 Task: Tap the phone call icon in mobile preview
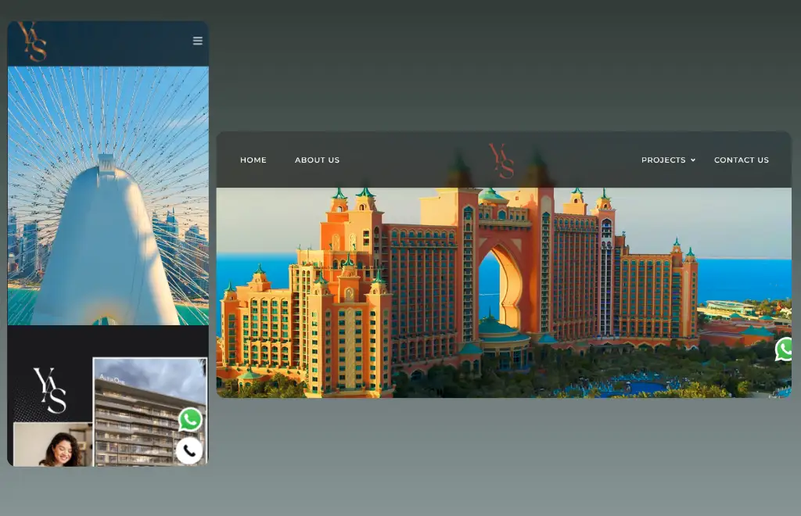tap(189, 451)
